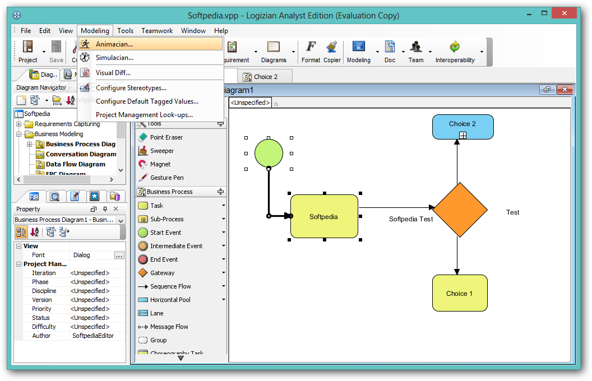The height and width of the screenshot is (381, 592).
Task: Open the Teamwork menu
Action: (x=157, y=31)
